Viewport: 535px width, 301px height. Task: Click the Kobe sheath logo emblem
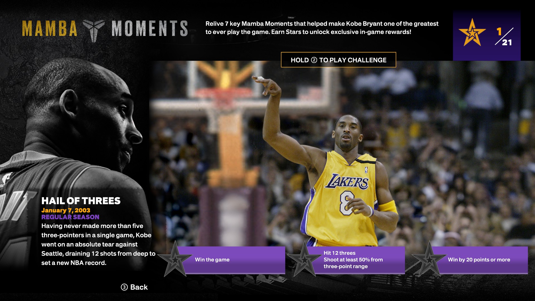click(94, 30)
